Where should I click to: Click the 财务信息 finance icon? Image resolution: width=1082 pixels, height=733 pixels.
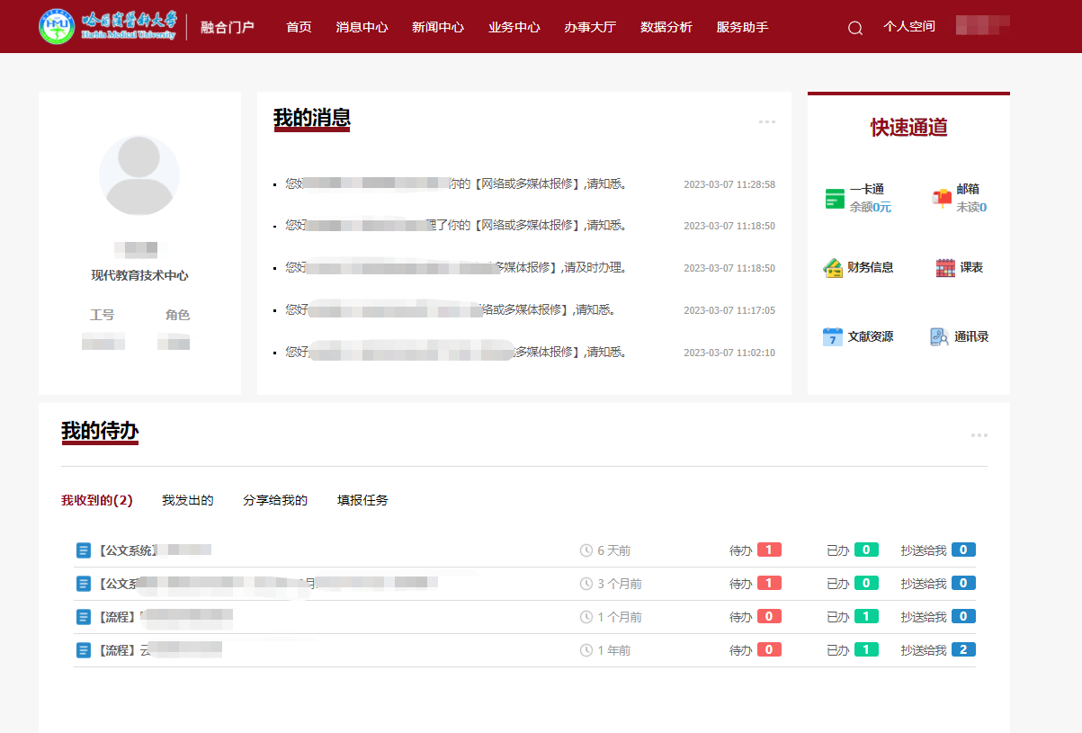(833, 268)
